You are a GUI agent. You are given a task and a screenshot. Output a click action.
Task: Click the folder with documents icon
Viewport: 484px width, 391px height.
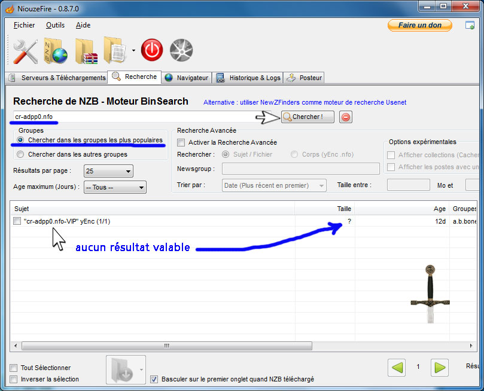click(x=115, y=50)
